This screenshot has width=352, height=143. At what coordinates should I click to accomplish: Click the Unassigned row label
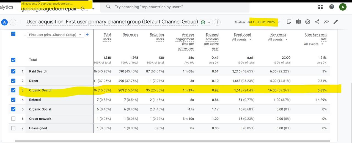(38, 128)
